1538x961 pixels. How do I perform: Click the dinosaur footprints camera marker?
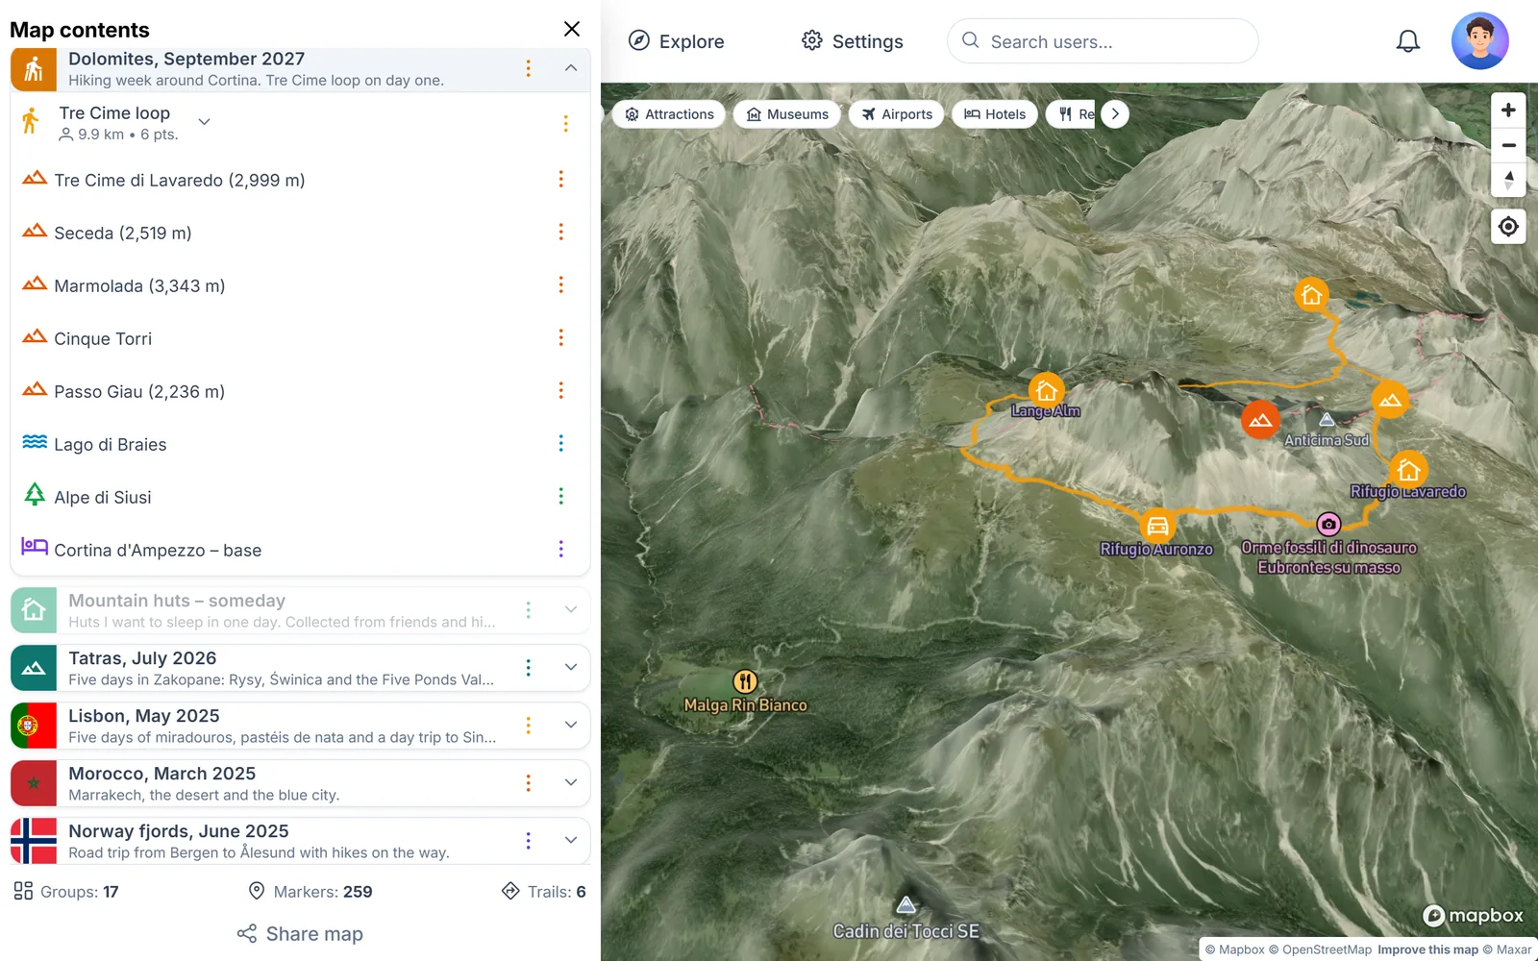click(1328, 524)
